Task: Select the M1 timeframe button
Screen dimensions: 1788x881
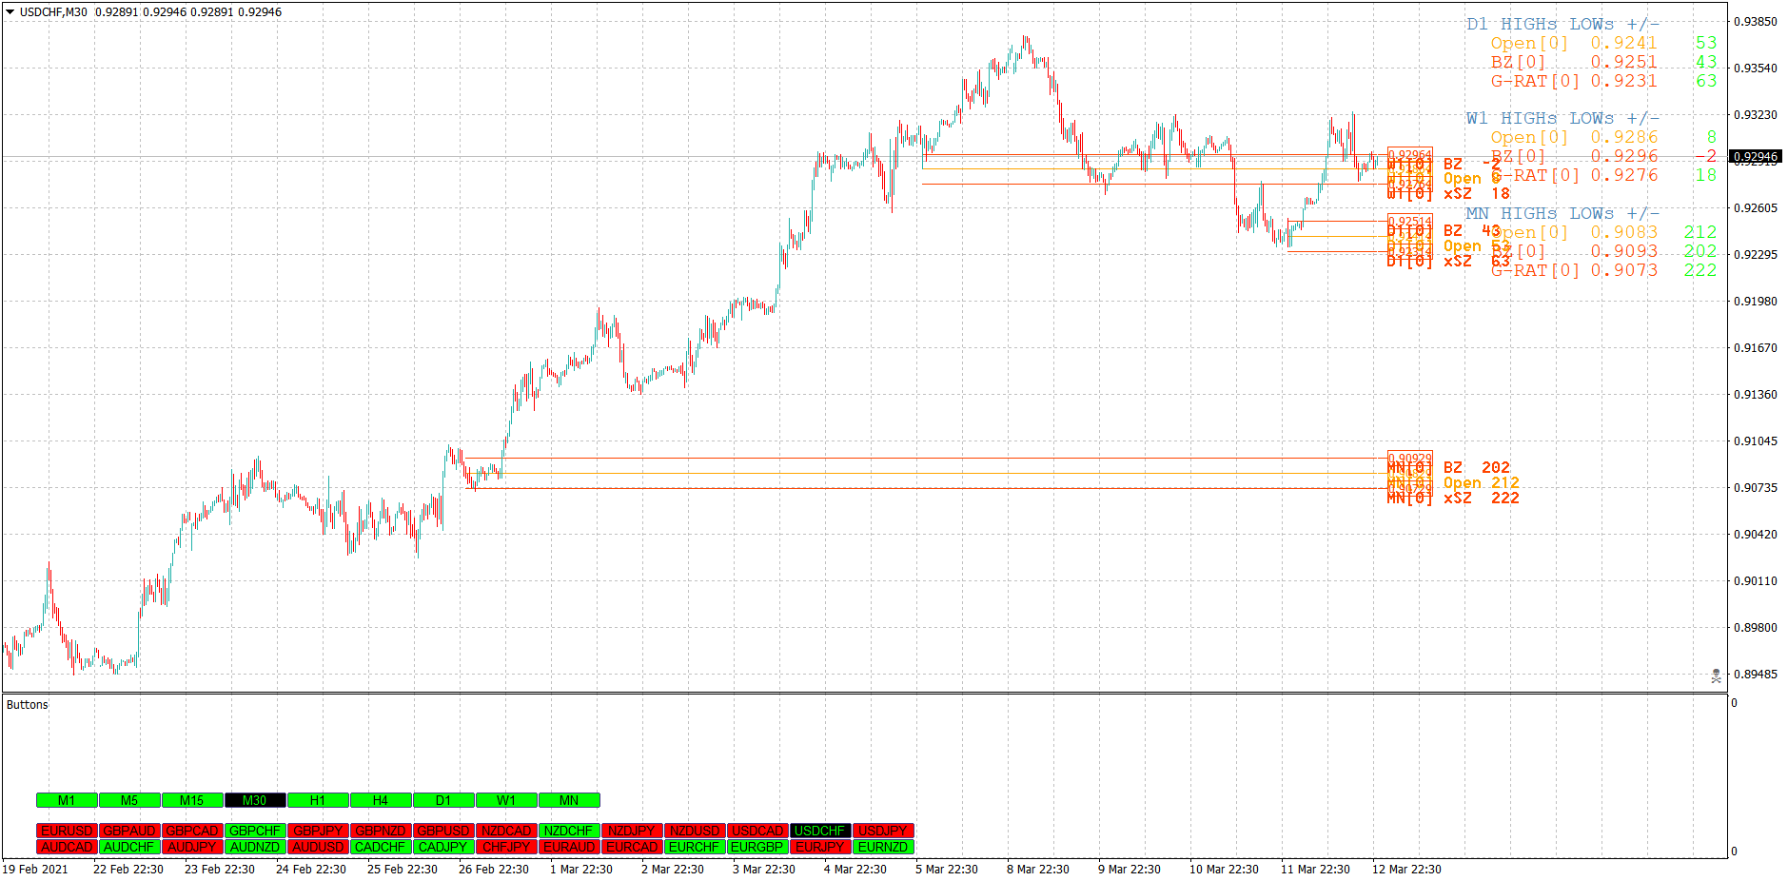Action: (66, 799)
